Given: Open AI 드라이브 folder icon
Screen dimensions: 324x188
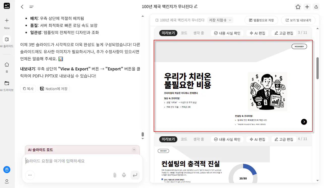Looking at the screenshot, I should tap(7, 83).
